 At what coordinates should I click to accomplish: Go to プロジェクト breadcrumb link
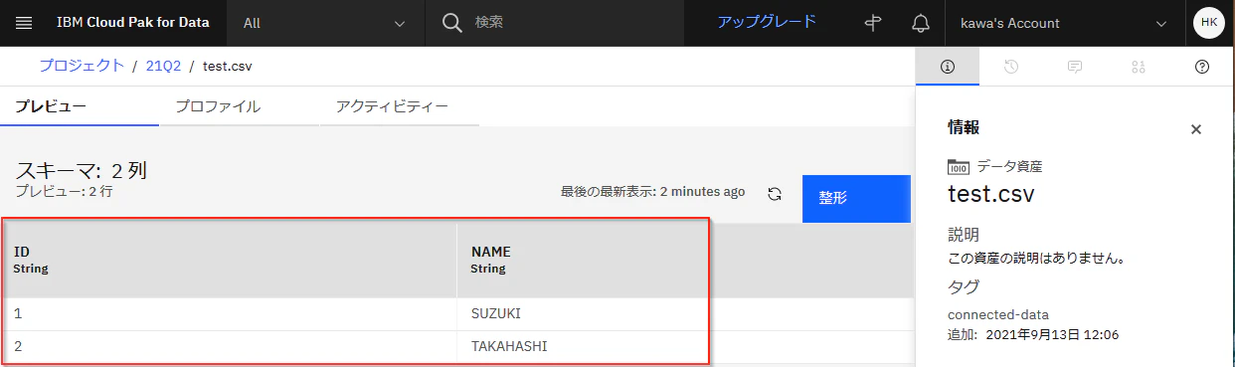click(x=82, y=66)
